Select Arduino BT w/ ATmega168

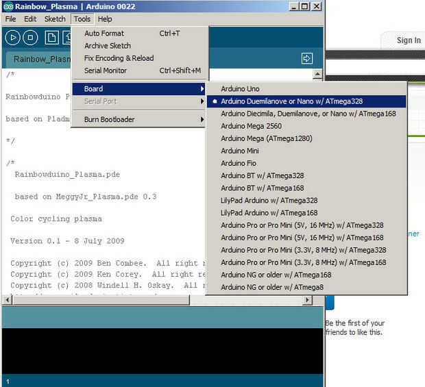[x=306, y=188]
